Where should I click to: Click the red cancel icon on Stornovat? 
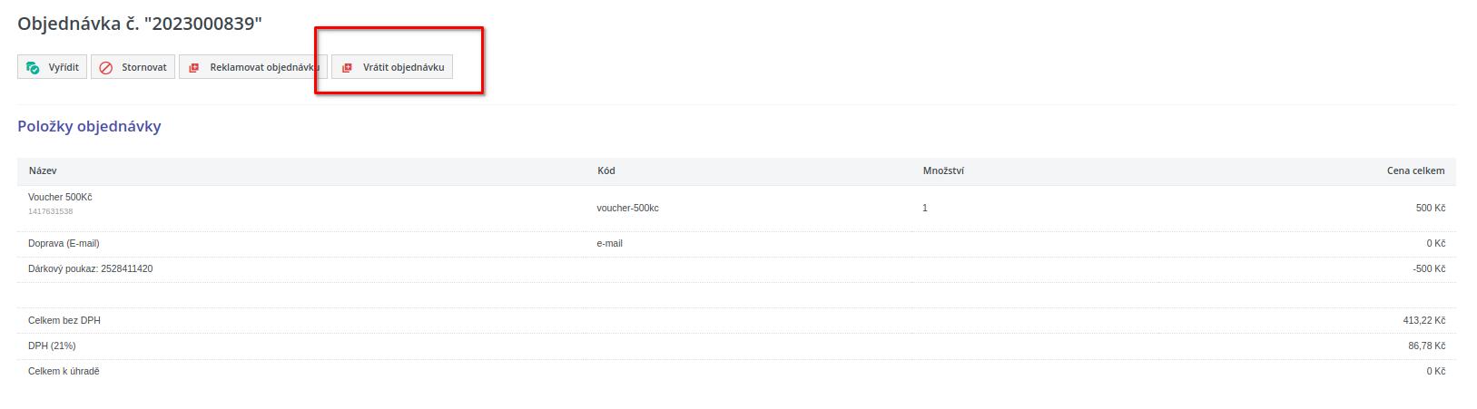point(106,68)
